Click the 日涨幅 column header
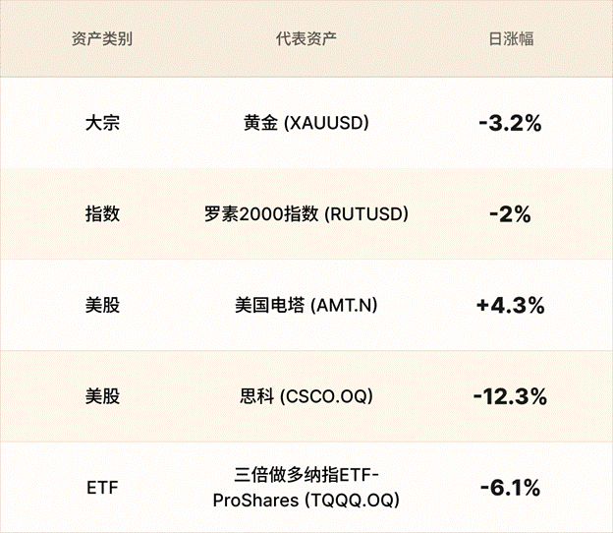This screenshot has height=533, width=613. [x=511, y=40]
